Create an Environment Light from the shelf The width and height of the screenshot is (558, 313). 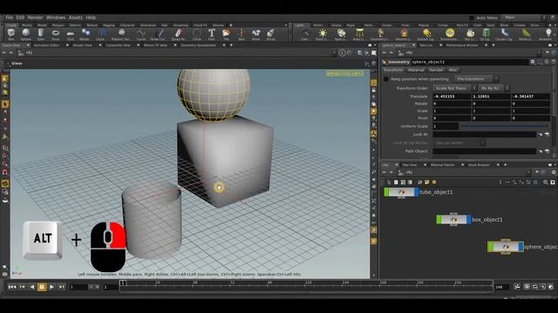tap(450, 35)
